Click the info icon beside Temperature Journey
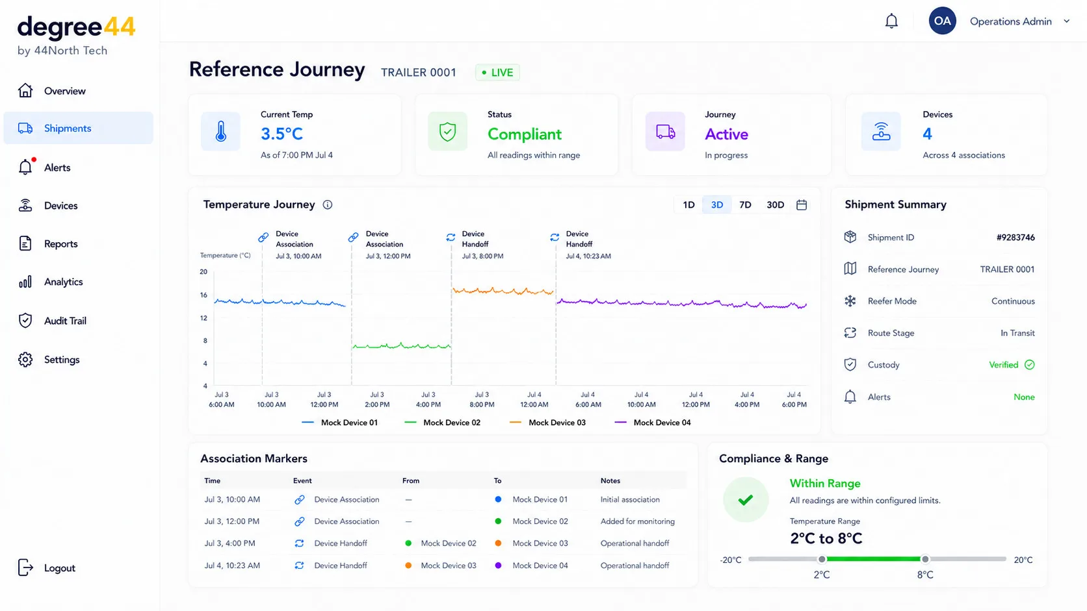 click(x=328, y=205)
